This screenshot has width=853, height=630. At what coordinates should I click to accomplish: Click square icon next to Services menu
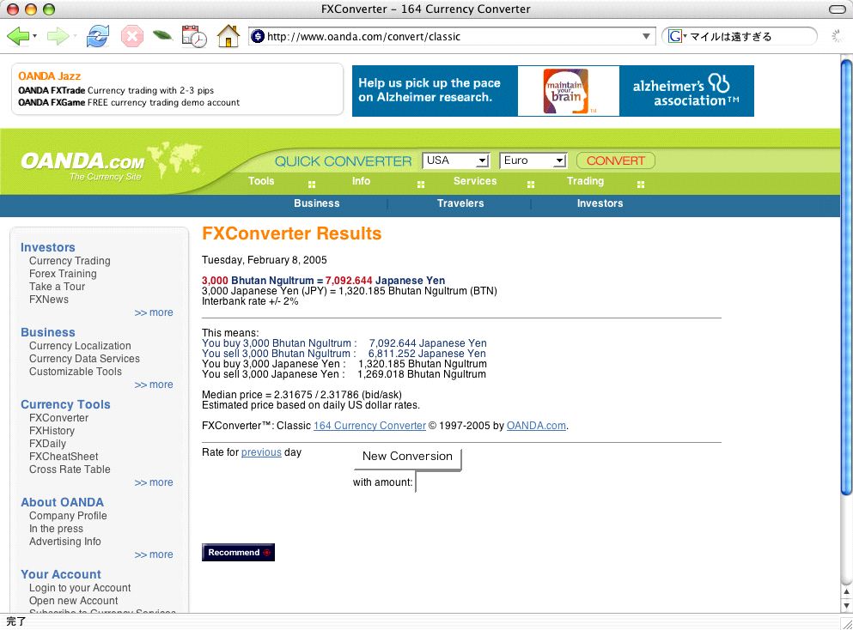(530, 185)
